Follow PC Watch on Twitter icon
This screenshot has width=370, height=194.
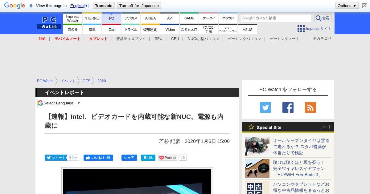click(265, 107)
